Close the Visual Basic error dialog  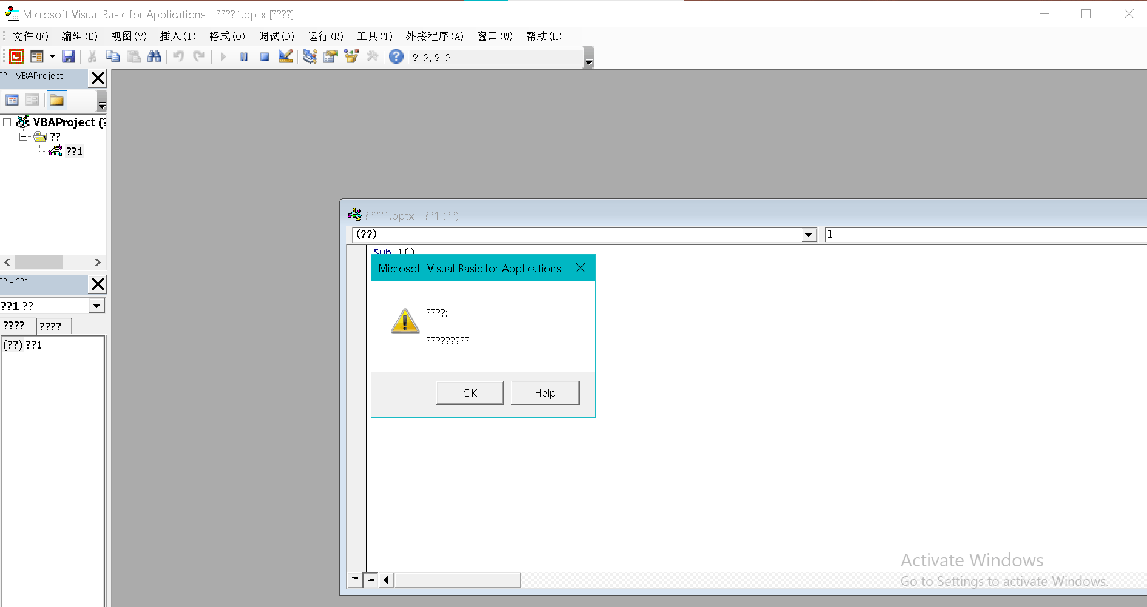click(x=581, y=268)
